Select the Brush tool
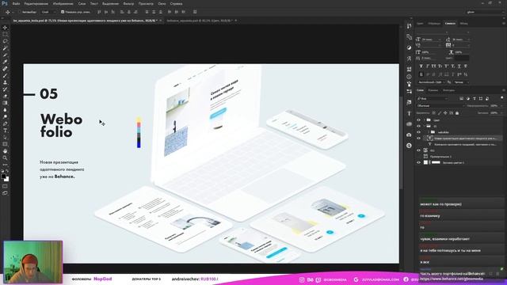Screen dimensions: 507x285 pos(5,76)
